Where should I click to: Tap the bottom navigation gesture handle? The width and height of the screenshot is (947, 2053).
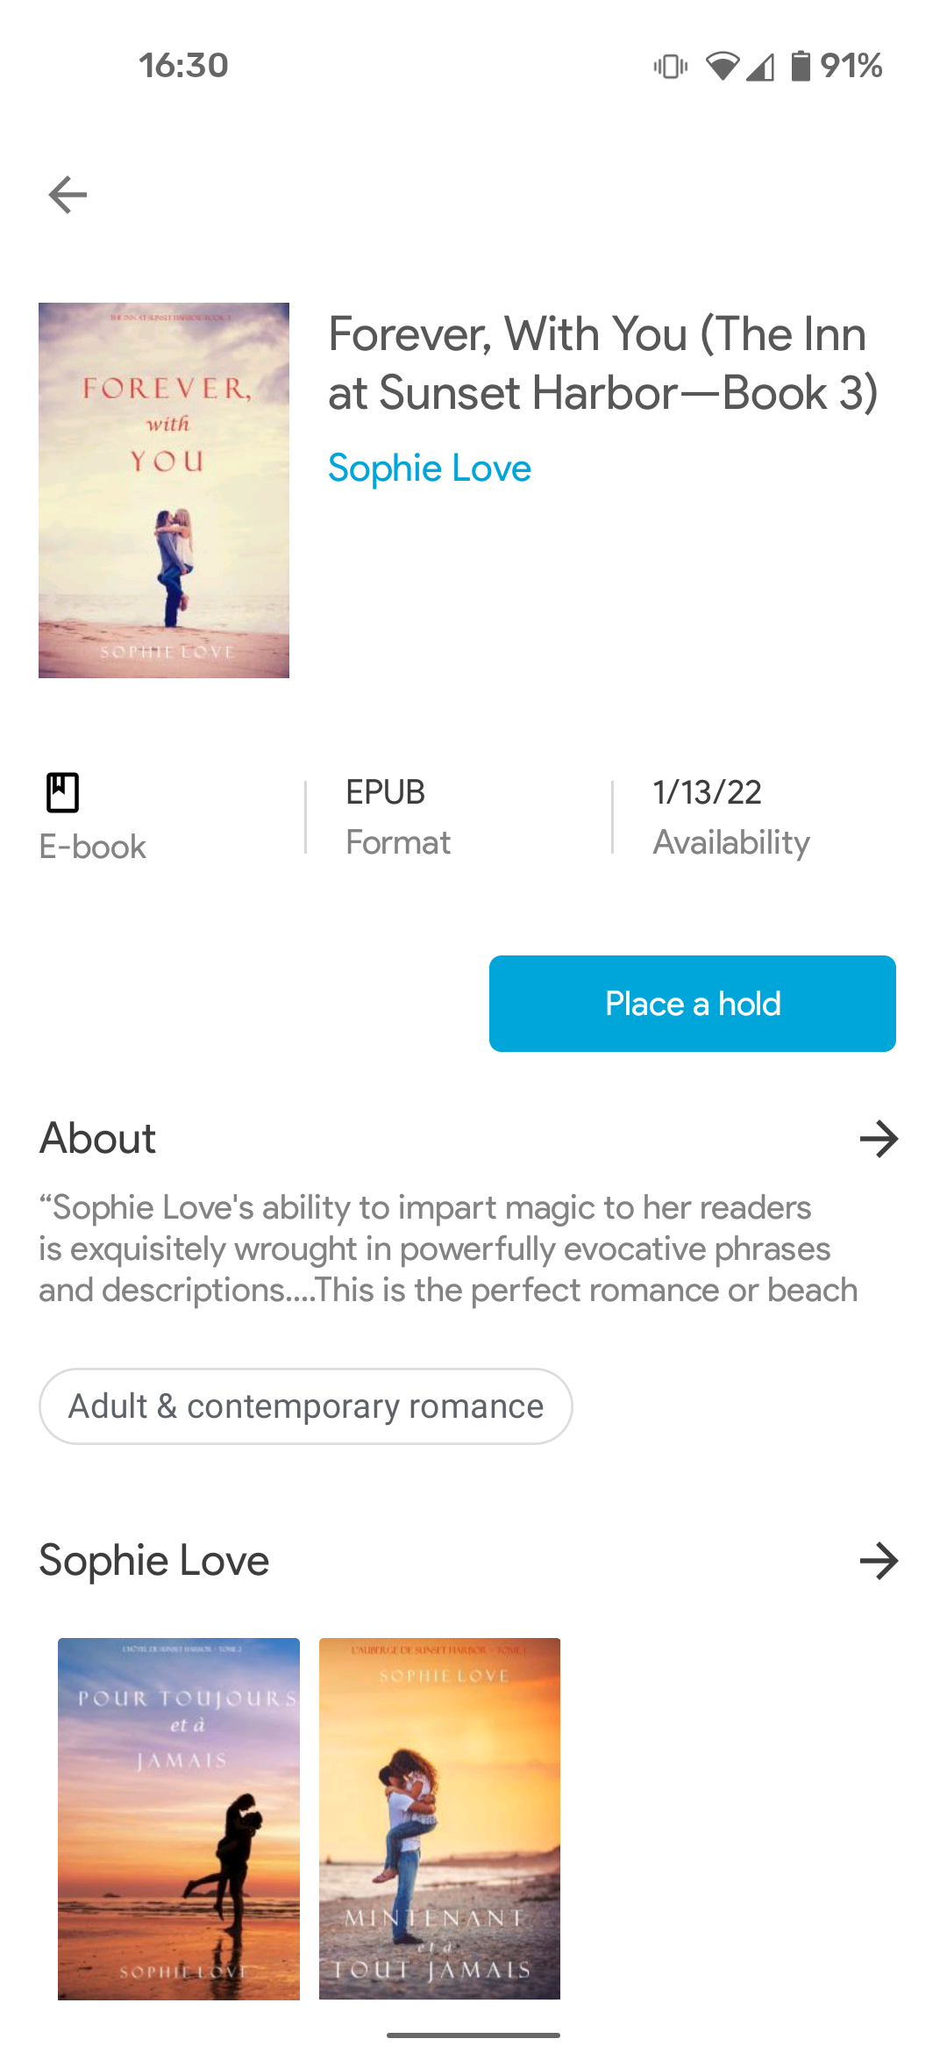pyautogui.click(x=473, y=2035)
